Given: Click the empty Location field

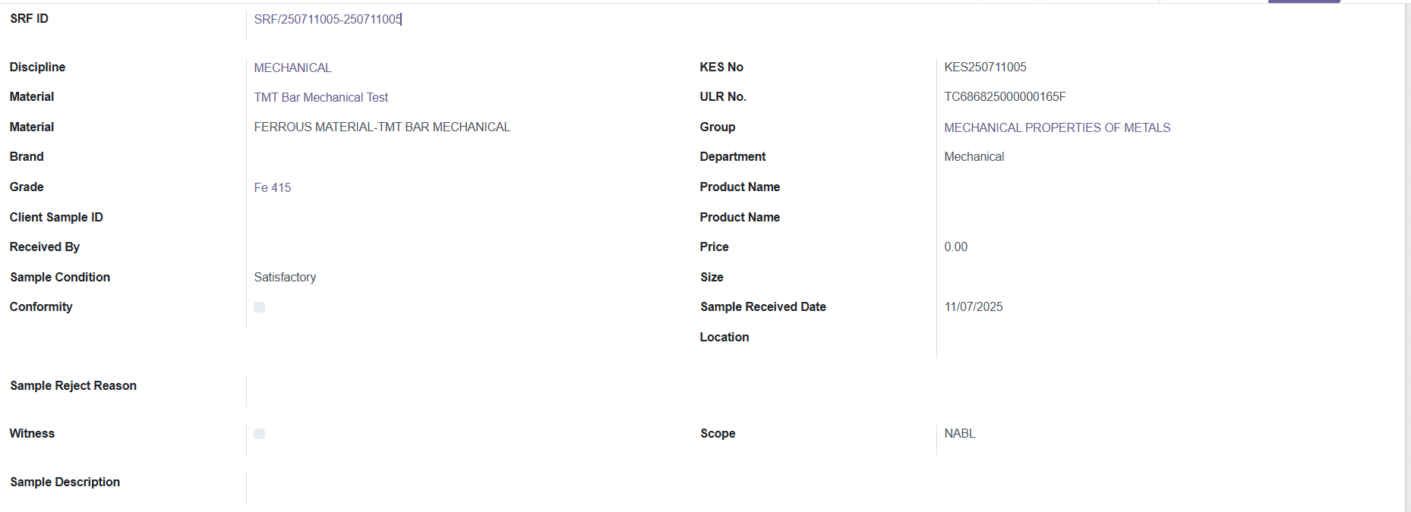Looking at the screenshot, I should coord(1139,337).
